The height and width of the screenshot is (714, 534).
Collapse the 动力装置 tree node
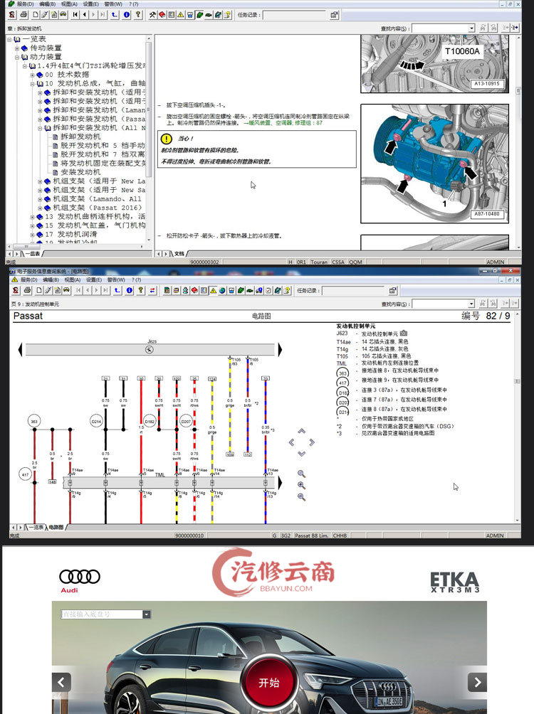click(x=17, y=57)
